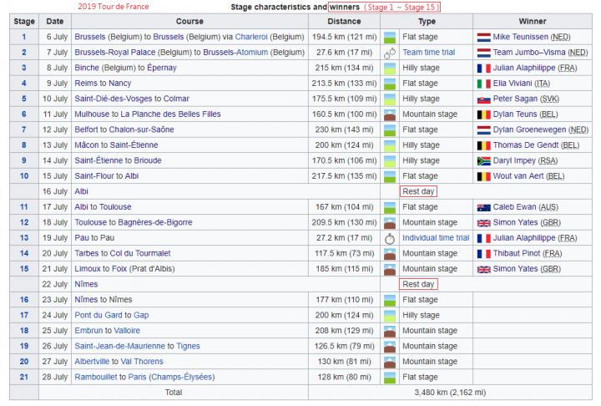Open the Wout van Aert winner link
This screenshot has width=601, height=406.
tap(518, 176)
